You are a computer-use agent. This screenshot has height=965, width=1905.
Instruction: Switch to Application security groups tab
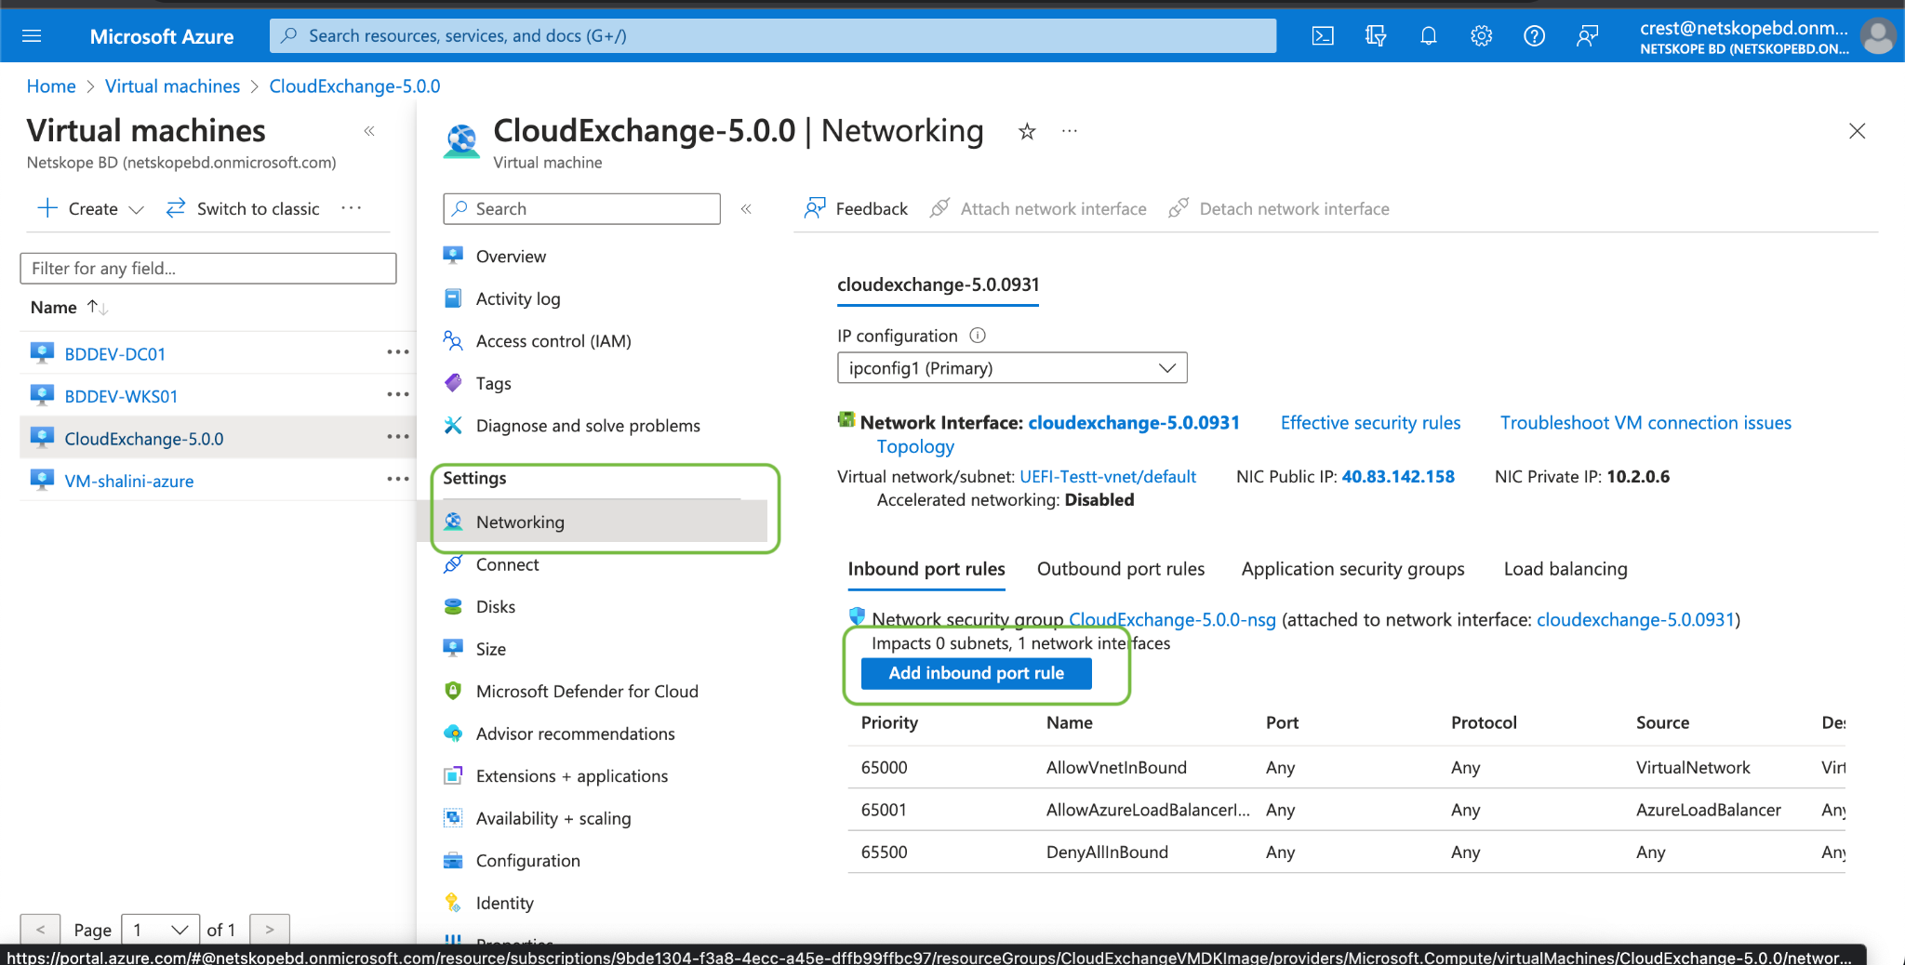(1352, 569)
